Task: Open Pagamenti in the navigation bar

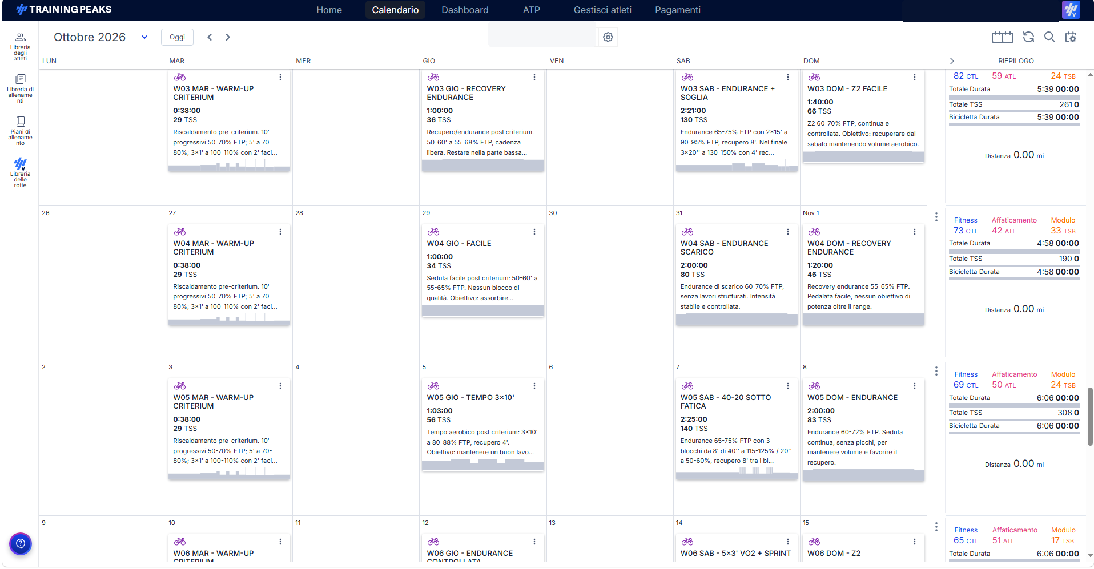Action: [x=677, y=10]
